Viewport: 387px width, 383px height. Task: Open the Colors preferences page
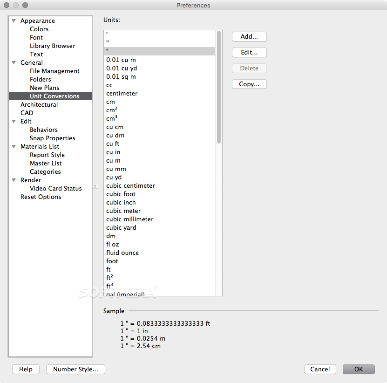(39, 29)
